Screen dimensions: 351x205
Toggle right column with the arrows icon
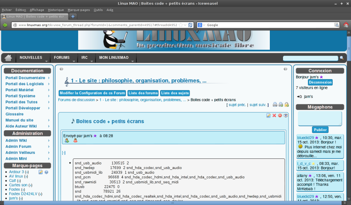tap(286, 69)
